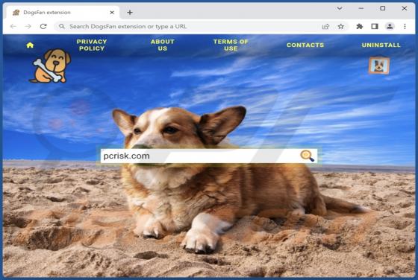
Task: Open the tab search dropdown chevron
Action: (340, 8)
